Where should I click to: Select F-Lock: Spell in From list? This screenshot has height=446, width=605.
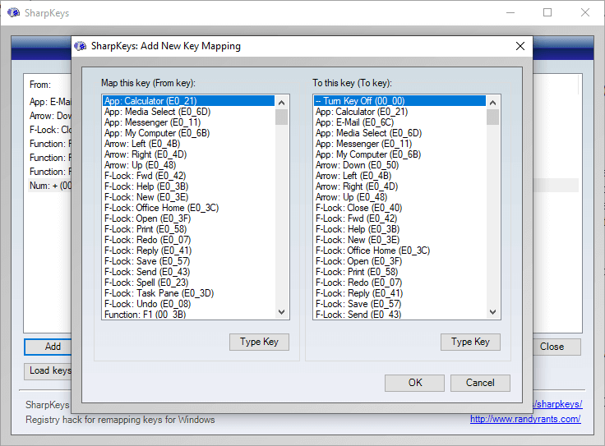(x=189, y=283)
